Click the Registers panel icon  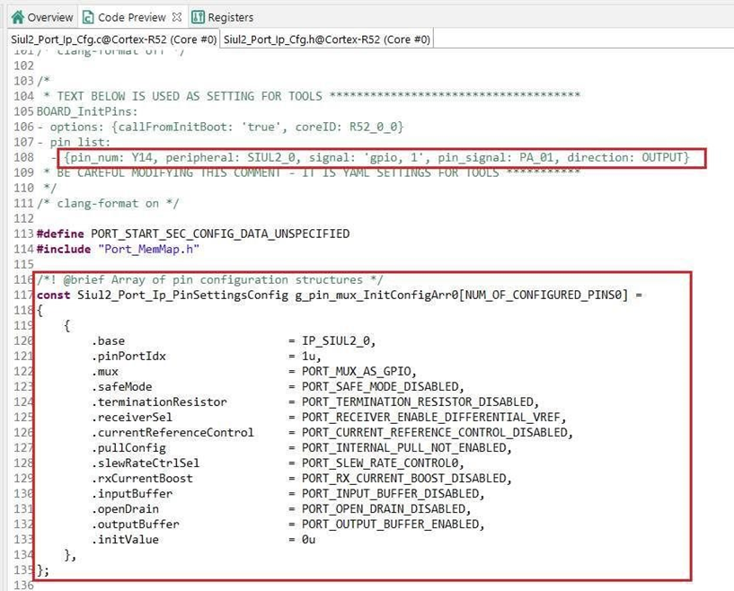pyautogui.click(x=198, y=17)
